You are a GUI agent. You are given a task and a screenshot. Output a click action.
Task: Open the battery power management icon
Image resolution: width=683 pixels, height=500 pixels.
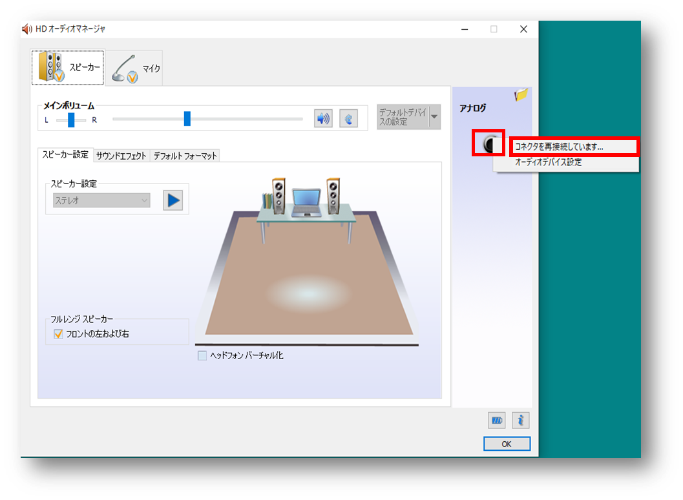(496, 421)
